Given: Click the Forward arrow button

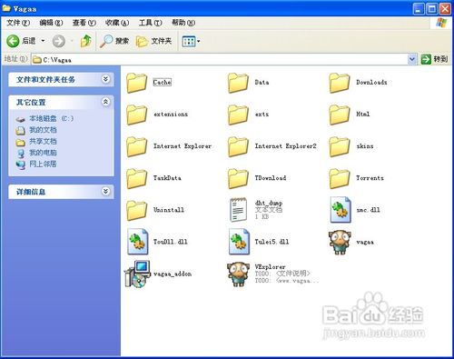Looking at the screenshot, I should pyautogui.click(x=59, y=41).
